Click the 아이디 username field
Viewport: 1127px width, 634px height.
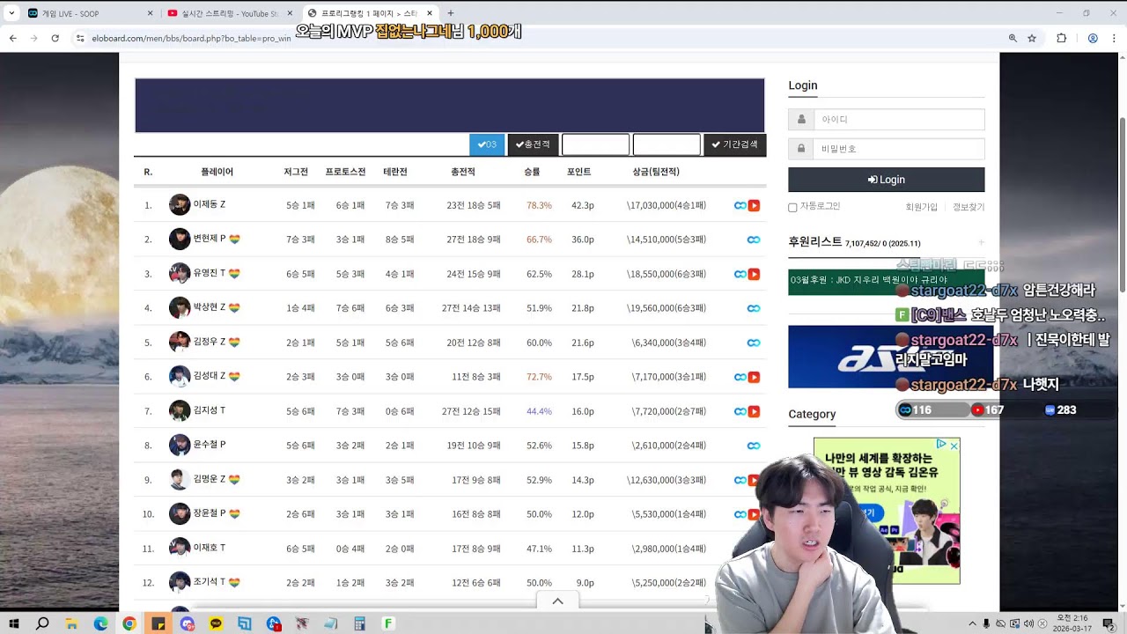[x=899, y=120]
